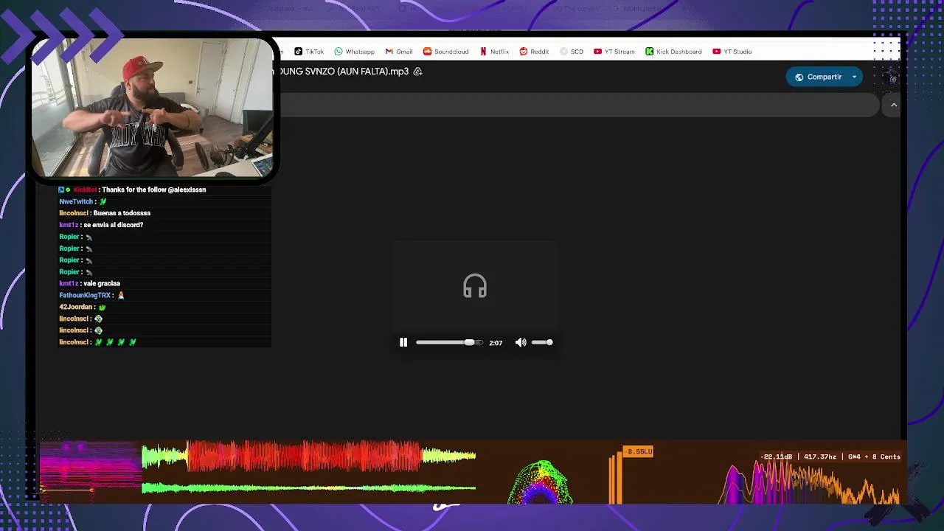Open the Whatsapp bookmark

pyautogui.click(x=354, y=52)
